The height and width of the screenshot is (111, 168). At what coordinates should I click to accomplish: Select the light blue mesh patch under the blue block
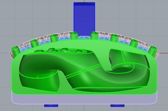coord(84,38)
